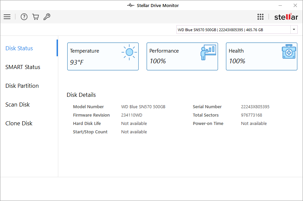Click Hard Disk Life Not available value
The width and height of the screenshot is (303, 201).
[134, 123]
